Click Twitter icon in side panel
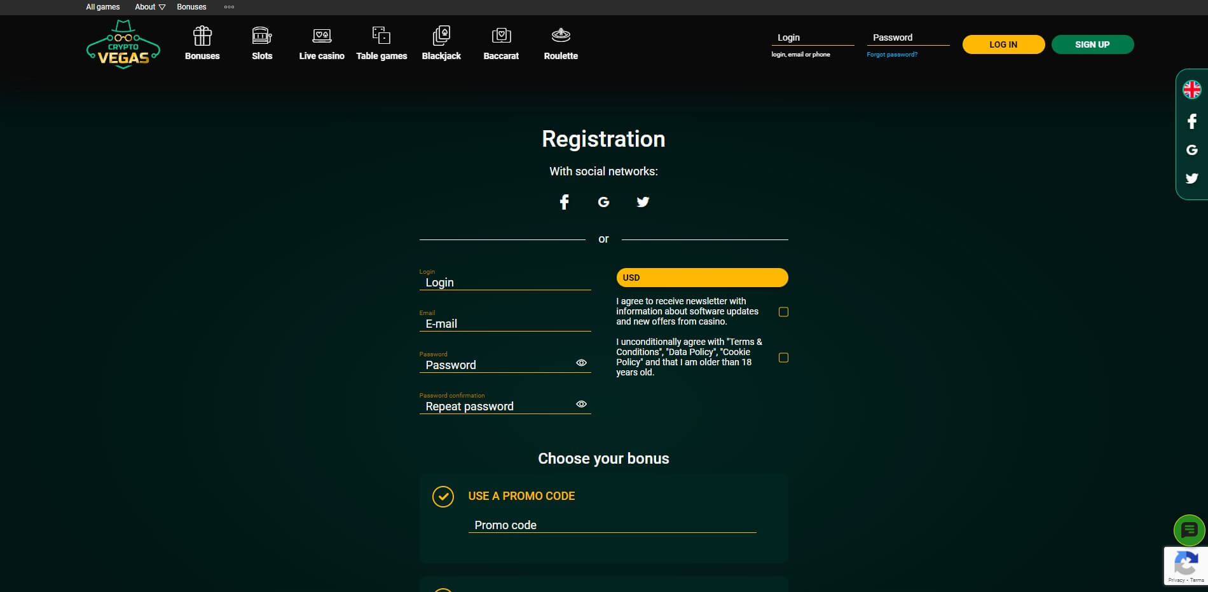Image resolution: width=1208 pixels, height=592 pixels. (x=1192, y=178)
